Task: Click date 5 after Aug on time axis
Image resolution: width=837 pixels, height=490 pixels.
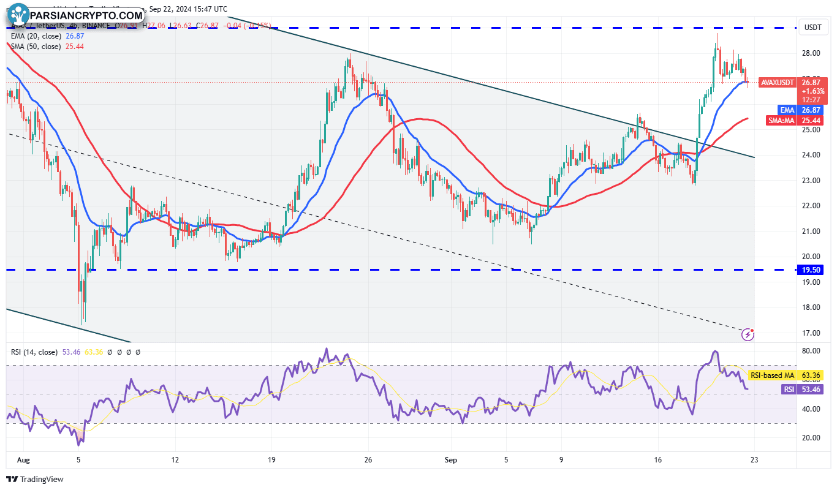Action: (78, 459)
